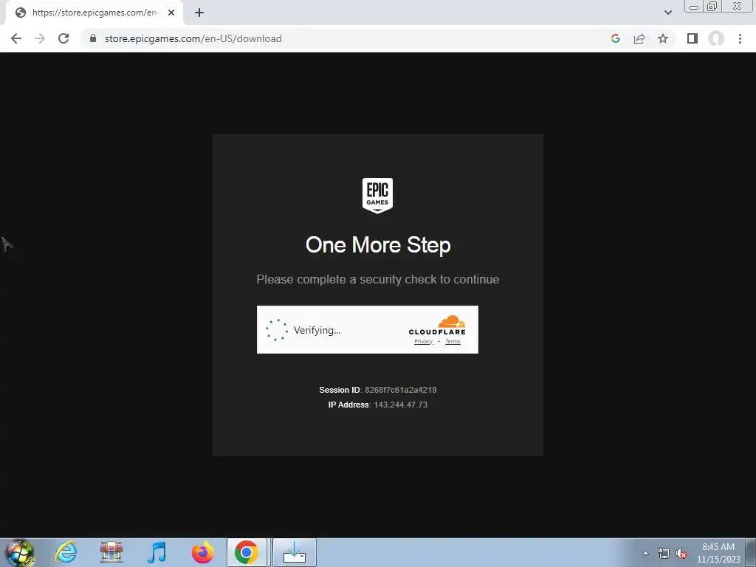Click the Cloudflare logo
This screenshot has height=567, width=756.
437,325
